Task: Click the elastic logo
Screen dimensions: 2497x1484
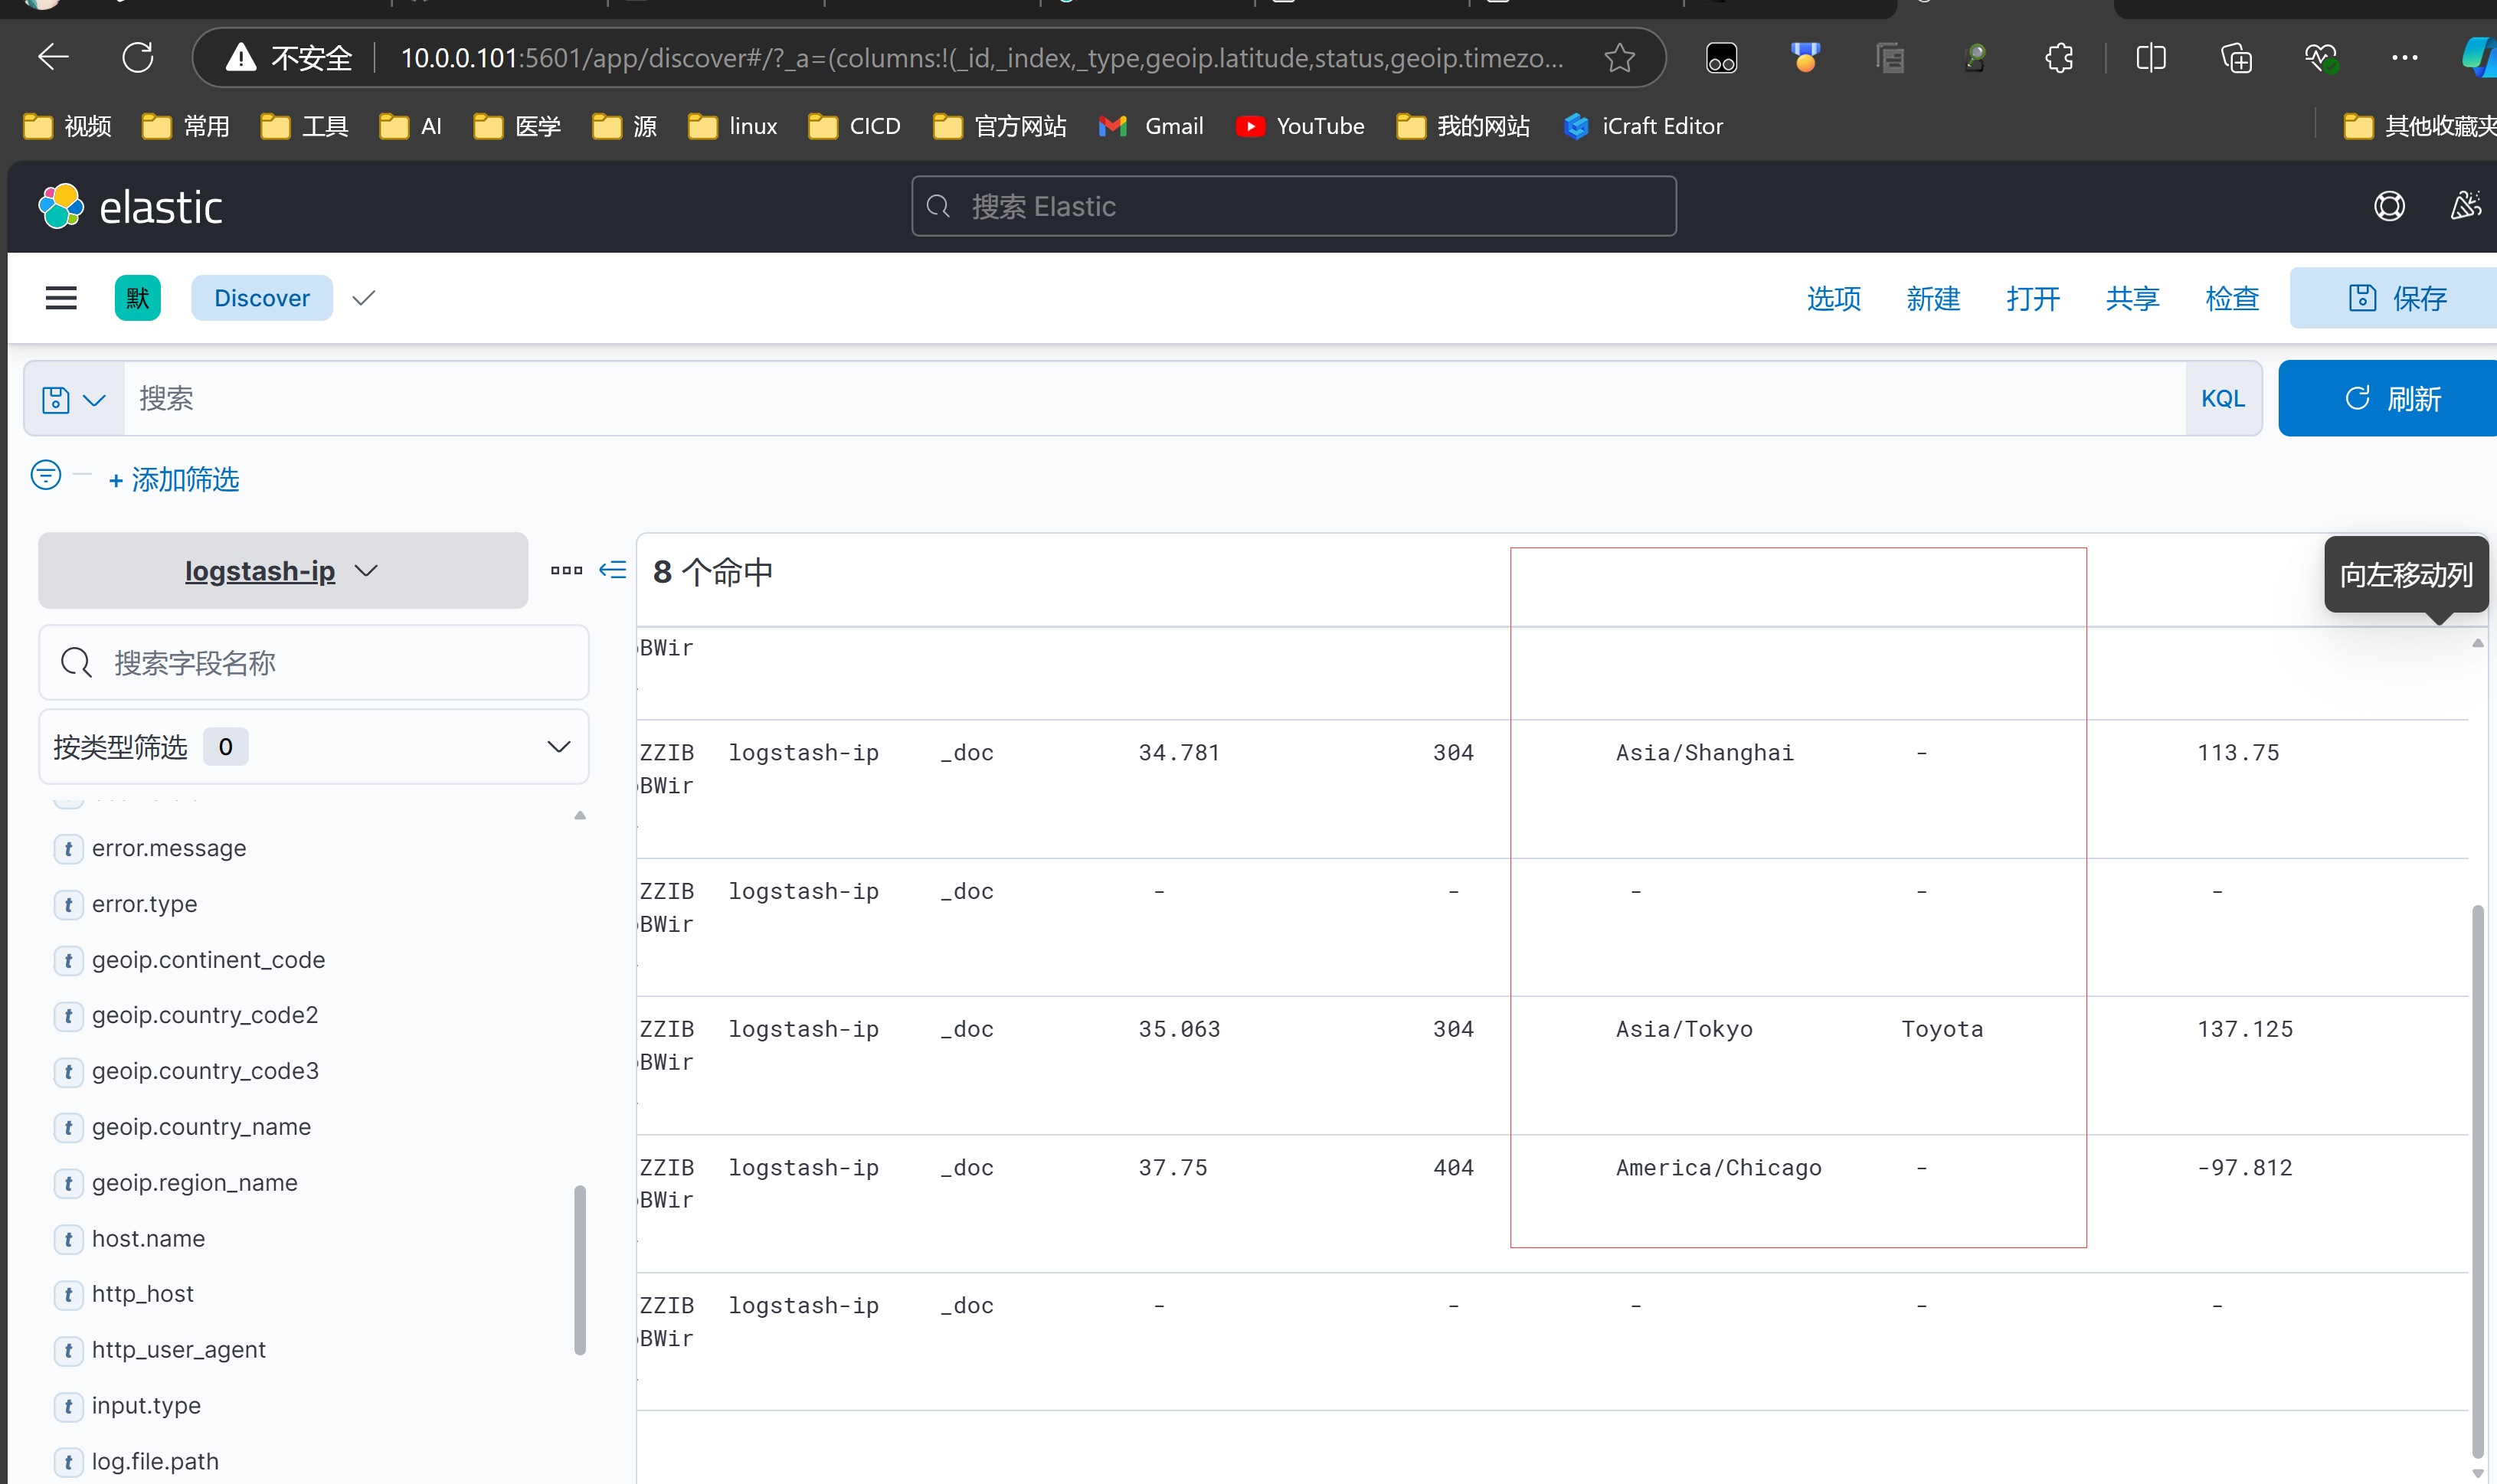Action: (x=130, y=206)
